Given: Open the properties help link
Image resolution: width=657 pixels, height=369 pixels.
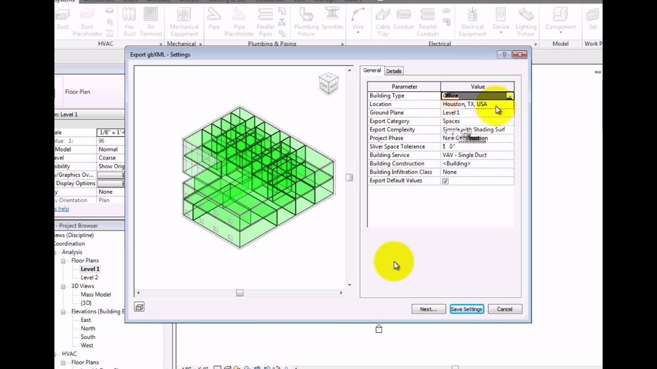Looking at the screenshot, I should click(x=62, y=209).
